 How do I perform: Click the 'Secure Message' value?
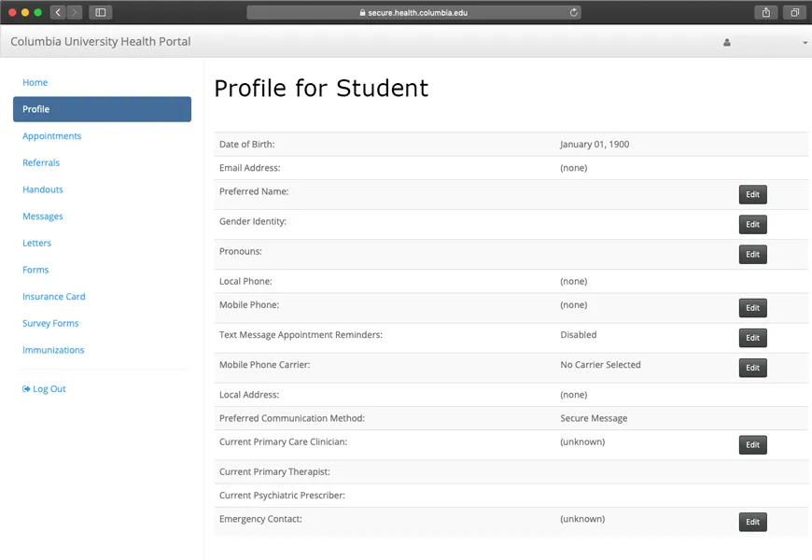[594, 418]
